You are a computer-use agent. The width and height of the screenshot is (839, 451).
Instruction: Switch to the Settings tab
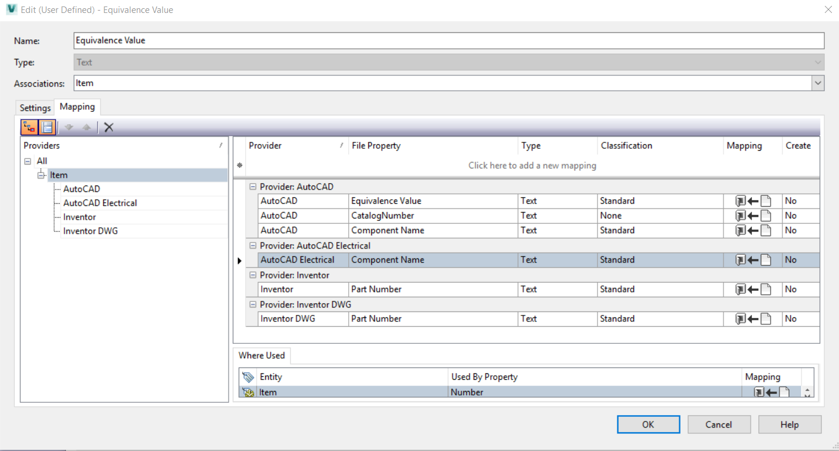click(34, 107)
